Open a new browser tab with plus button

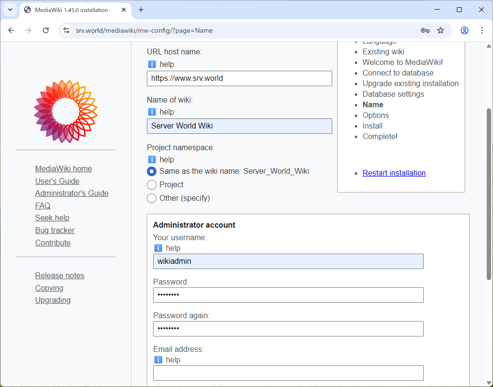click(140, 10)
